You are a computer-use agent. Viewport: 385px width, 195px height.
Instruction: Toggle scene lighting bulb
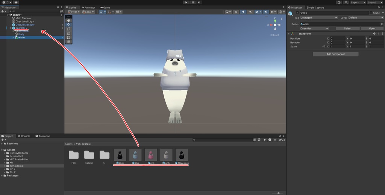(243, 12)
